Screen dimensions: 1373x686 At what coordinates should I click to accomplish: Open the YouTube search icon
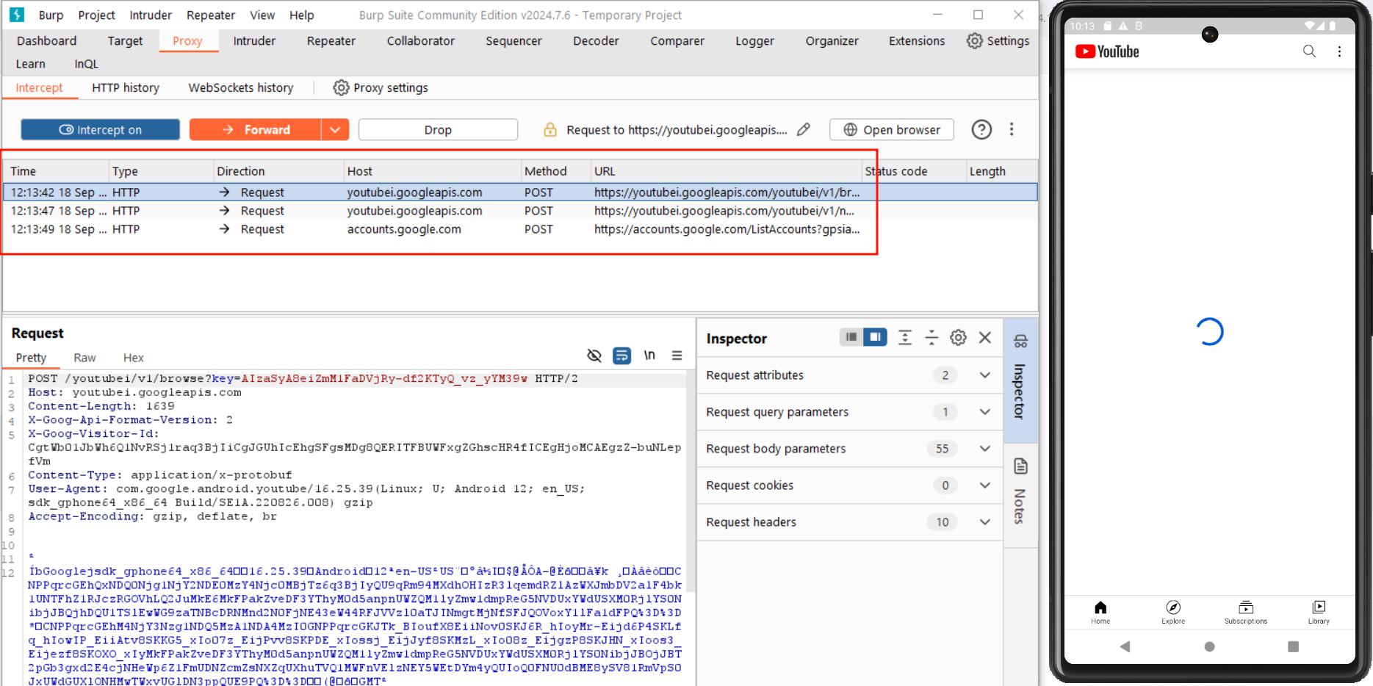[x=1309, y=51]
